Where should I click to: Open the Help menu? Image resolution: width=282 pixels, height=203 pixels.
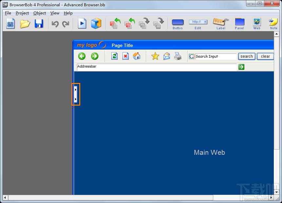point(68,13)
